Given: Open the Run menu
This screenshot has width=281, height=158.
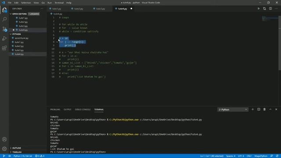Looking at the screenshot, I should [50, 3].
